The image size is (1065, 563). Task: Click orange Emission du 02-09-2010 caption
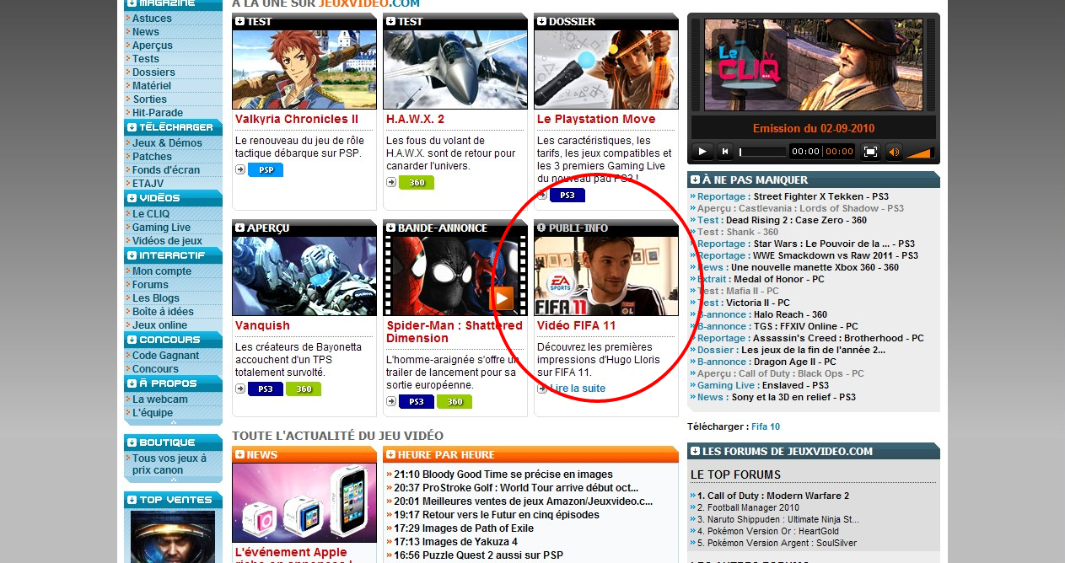[814, 128]
